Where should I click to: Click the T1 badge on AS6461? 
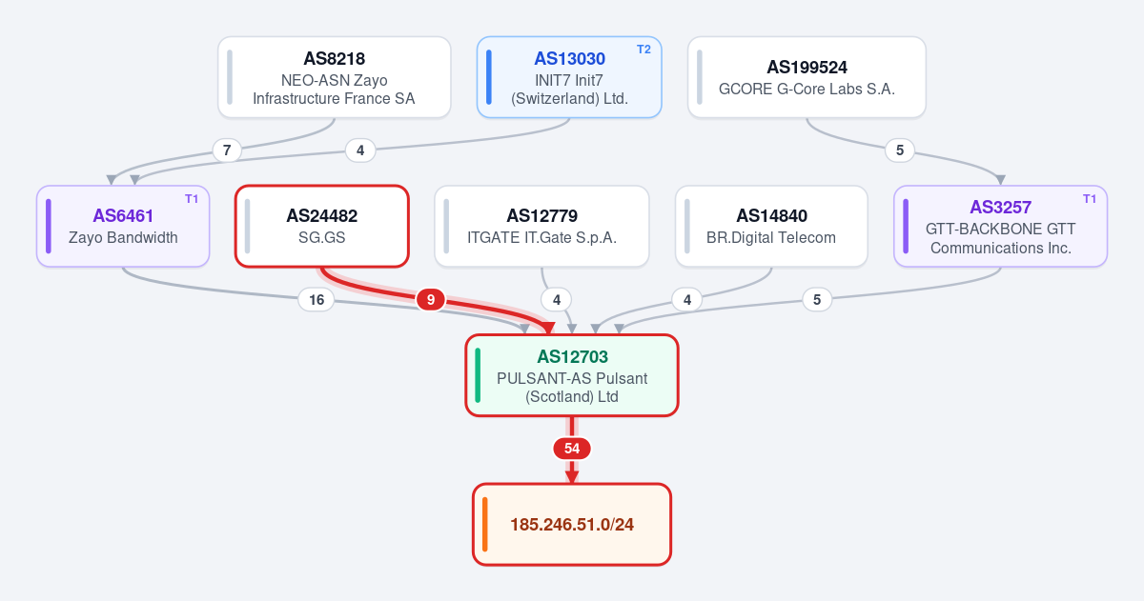(192, 198)
